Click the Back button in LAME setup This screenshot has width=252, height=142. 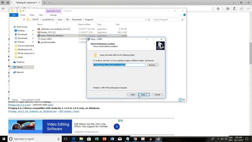tap(132, 95)
